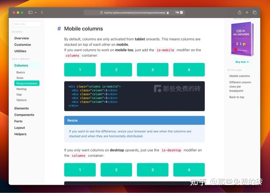Open the Nesting page in the sidebar

(x=21, y=89)
